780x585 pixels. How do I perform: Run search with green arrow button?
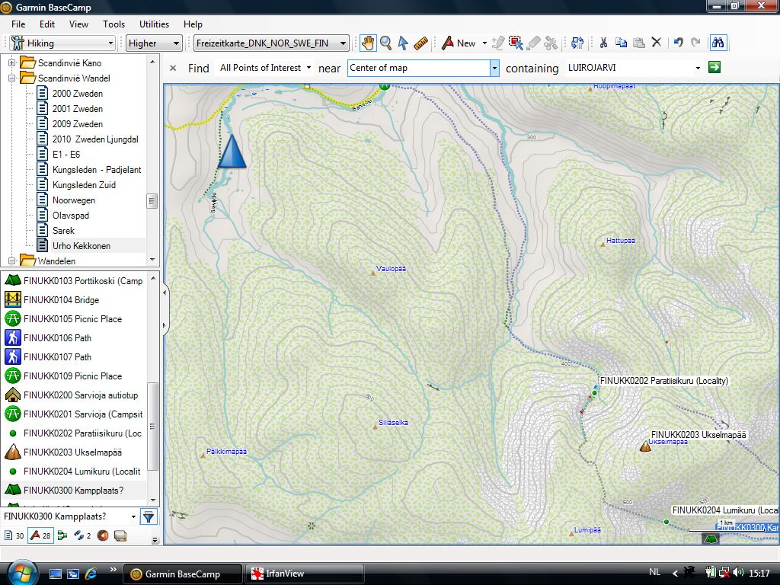pyautogui.click(x=714, y=68)
